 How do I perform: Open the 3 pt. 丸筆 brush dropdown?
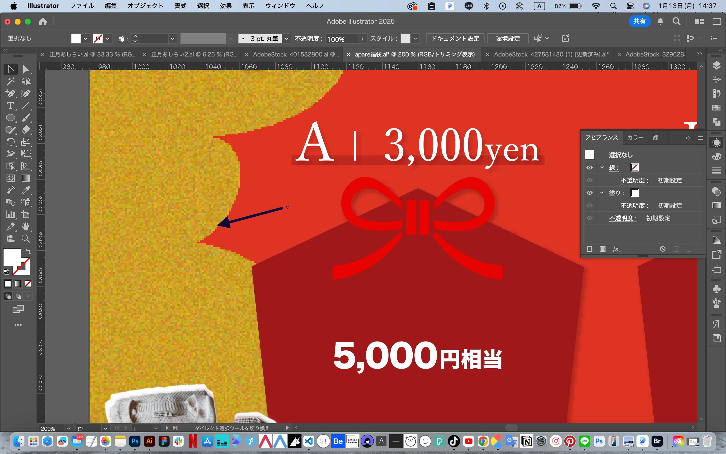point(287,38)
